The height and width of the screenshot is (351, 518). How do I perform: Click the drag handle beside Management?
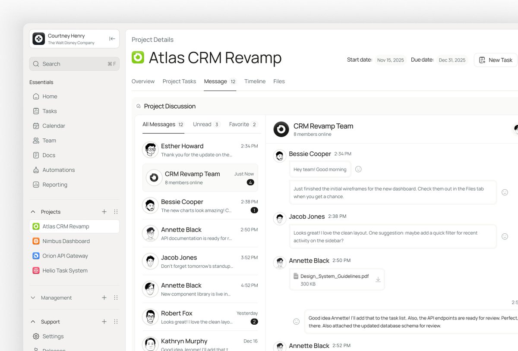coord(116,298)
